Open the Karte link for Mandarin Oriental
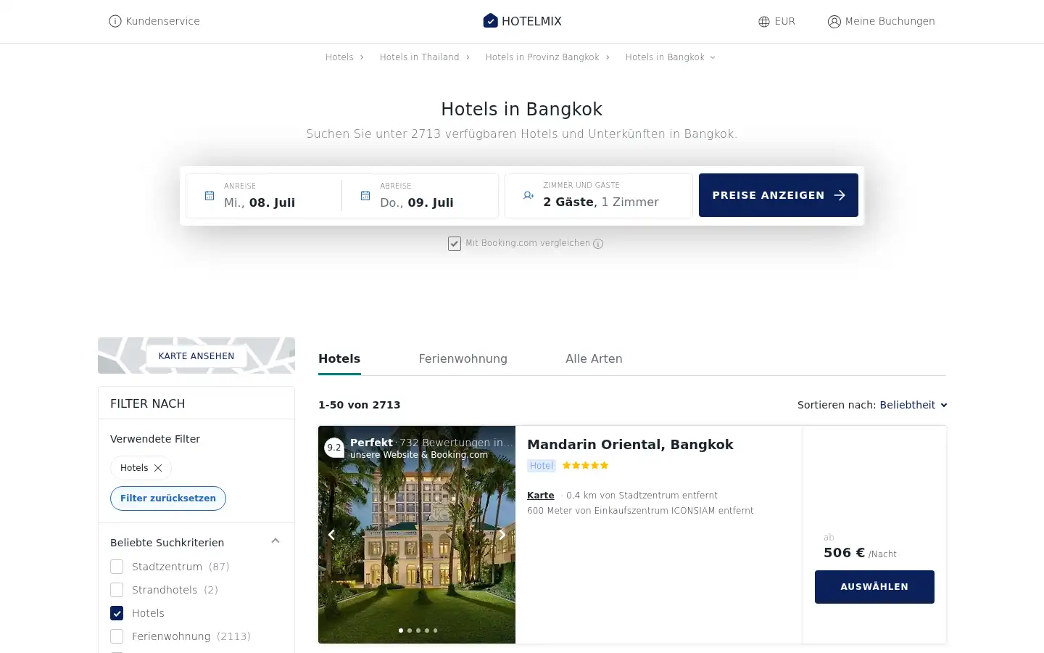The image size is (1044, 653). pyautogui.click(x=540, y=496)
